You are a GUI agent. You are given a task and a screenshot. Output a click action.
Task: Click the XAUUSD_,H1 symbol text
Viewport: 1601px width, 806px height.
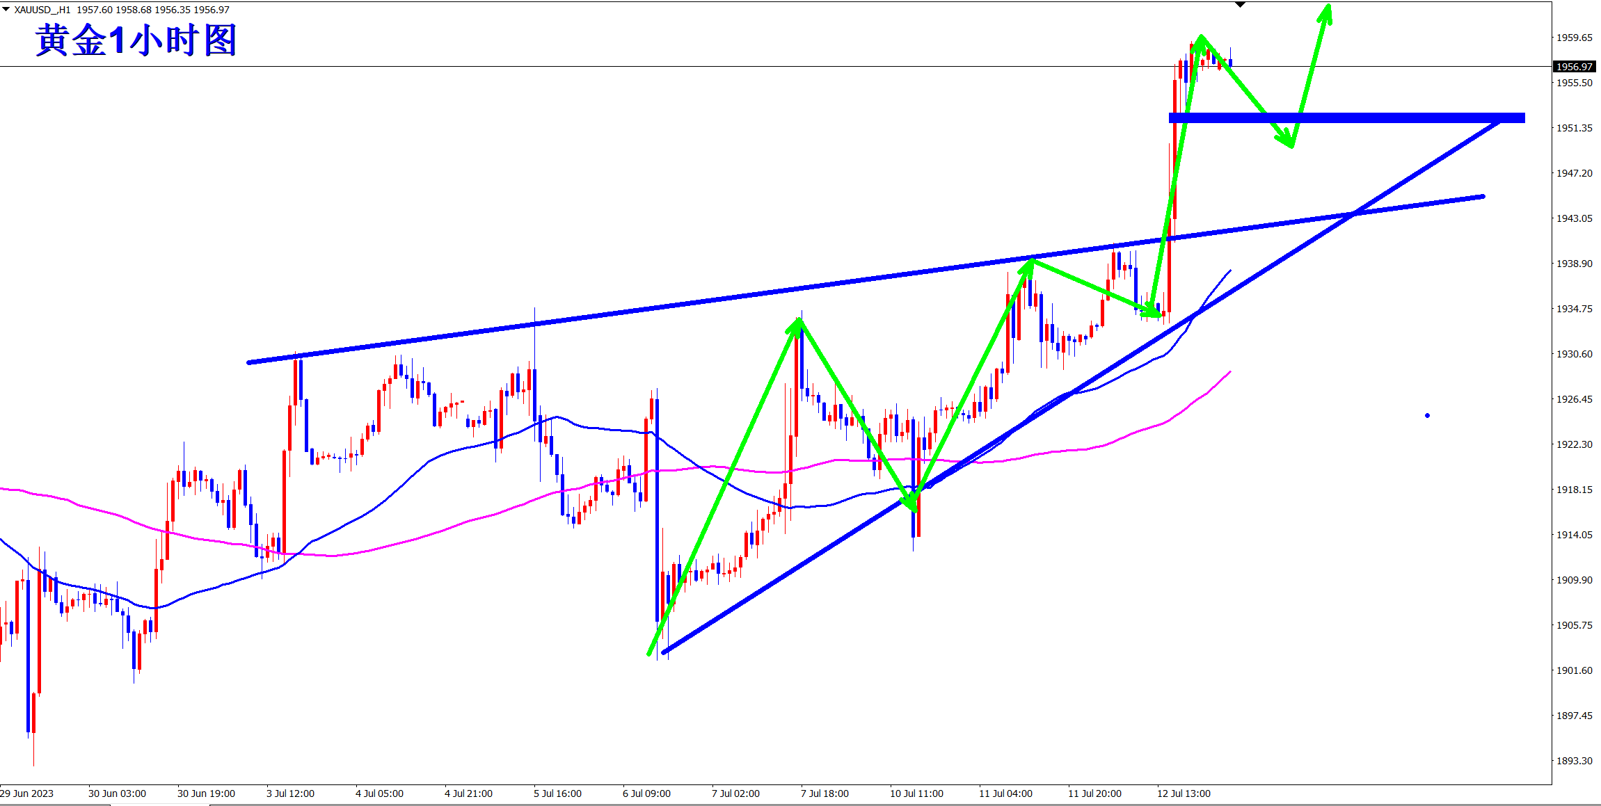point(42,10)
